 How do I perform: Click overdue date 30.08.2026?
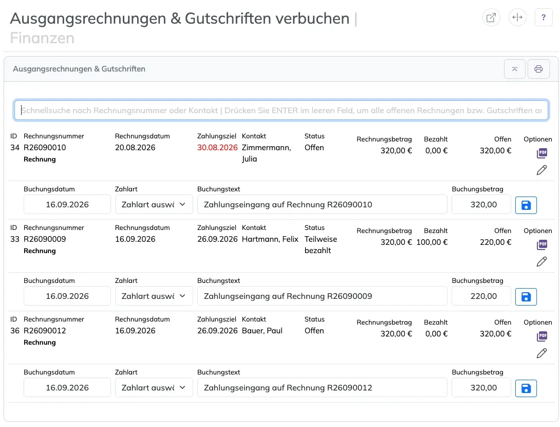coord(217,147)
